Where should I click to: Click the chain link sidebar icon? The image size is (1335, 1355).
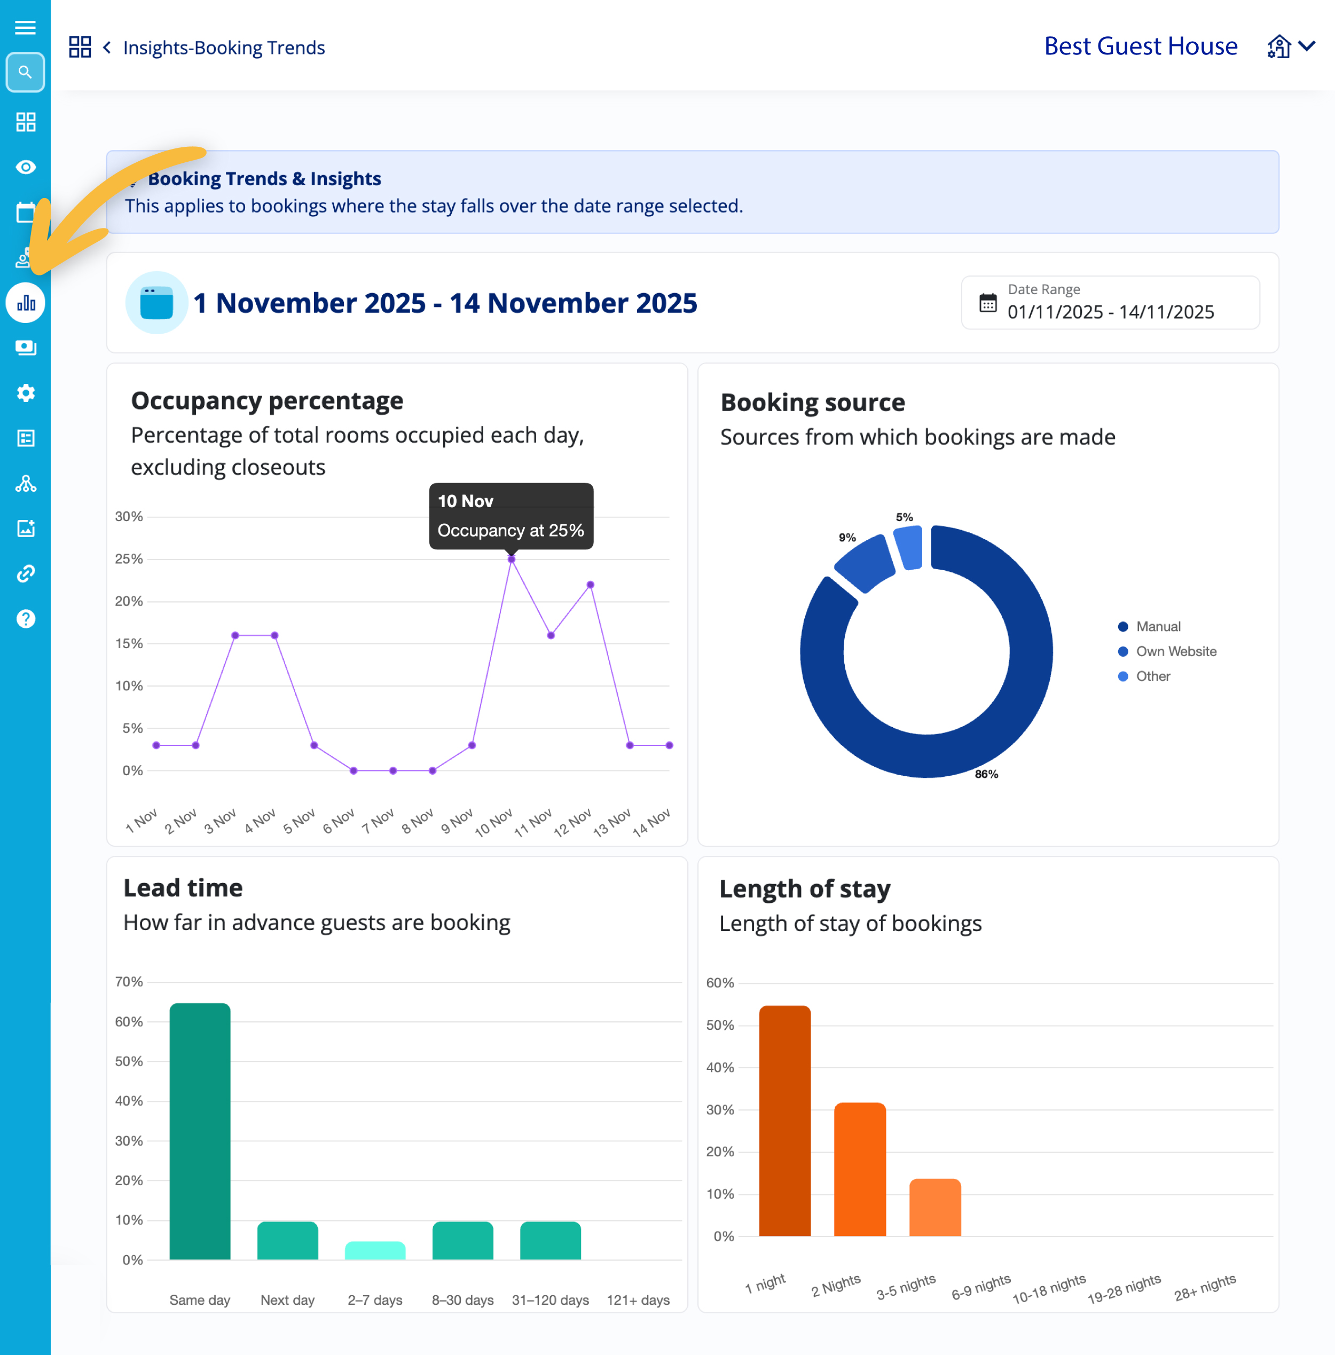[x=26, y=573]
